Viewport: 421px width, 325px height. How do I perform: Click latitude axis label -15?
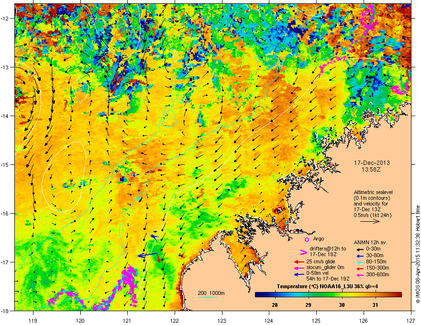pos(5,164)
